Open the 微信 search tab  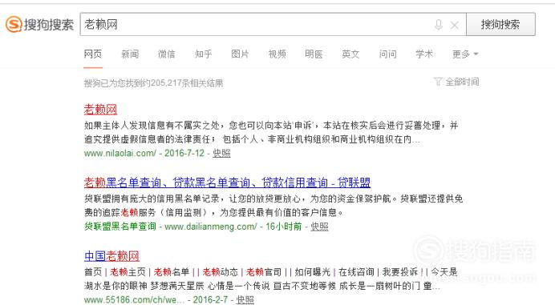tap(166, 54)
